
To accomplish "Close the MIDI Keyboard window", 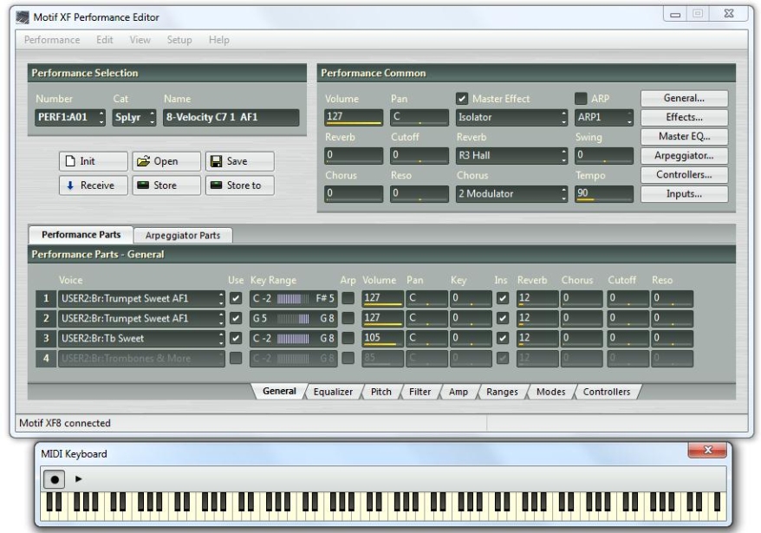I will pyautogui.click(x=707, y=450).
